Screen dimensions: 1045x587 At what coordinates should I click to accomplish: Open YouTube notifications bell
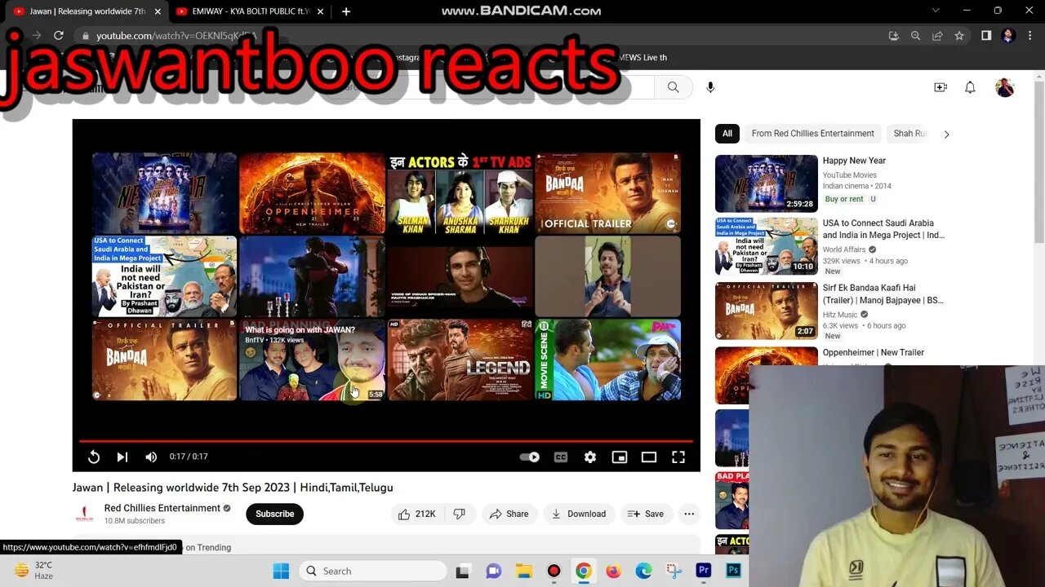tap(970, 87)
